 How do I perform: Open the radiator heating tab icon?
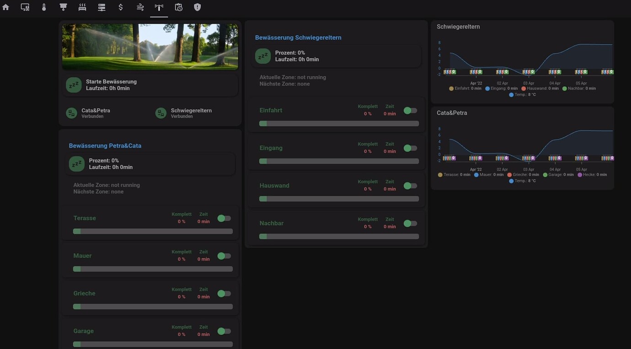point(82,7)
